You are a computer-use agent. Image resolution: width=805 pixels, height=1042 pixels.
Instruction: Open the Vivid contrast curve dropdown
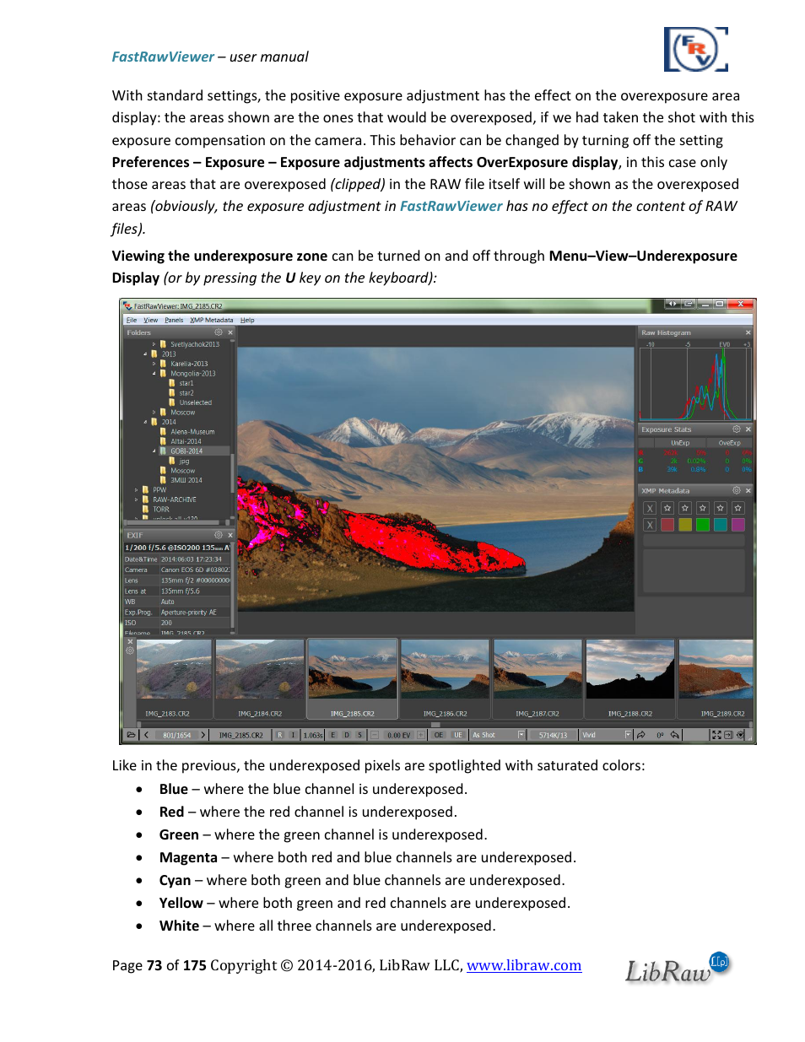(x=606, y=735)
